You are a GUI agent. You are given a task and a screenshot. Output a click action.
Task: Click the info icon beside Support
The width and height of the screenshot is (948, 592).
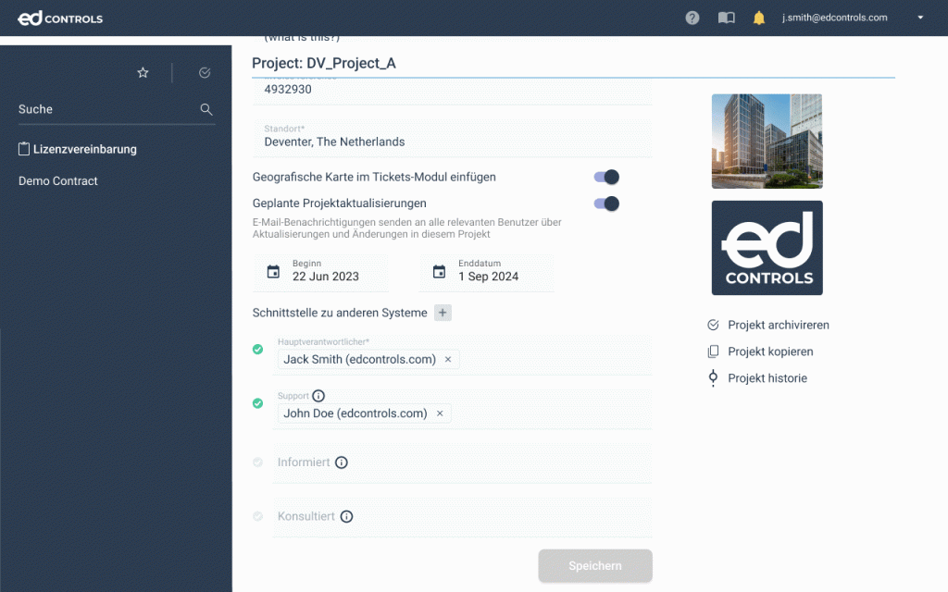pyautogui.click(x=318, y=396)
